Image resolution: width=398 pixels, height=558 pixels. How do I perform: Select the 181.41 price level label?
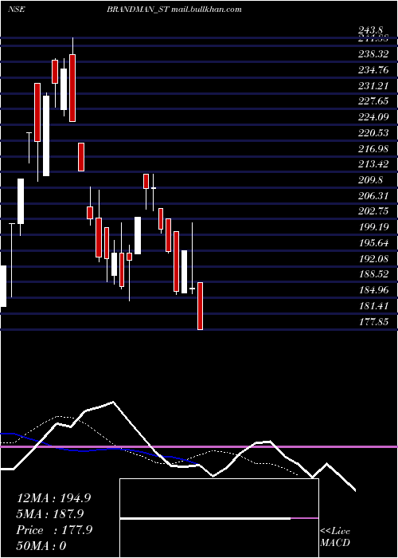pos(373,305)
